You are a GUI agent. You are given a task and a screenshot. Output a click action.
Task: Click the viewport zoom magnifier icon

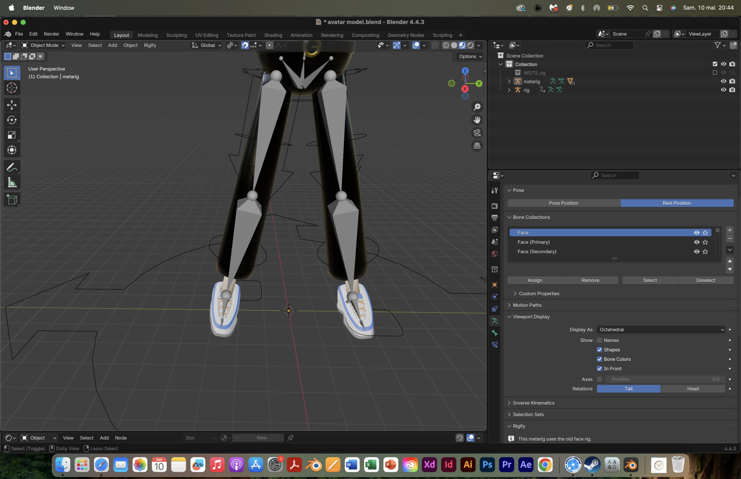(x=477, y=107)
